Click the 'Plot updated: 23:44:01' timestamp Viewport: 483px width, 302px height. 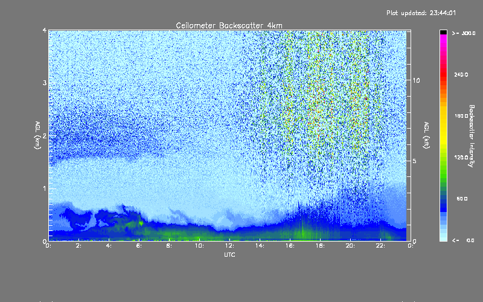[x=421, y=13]
